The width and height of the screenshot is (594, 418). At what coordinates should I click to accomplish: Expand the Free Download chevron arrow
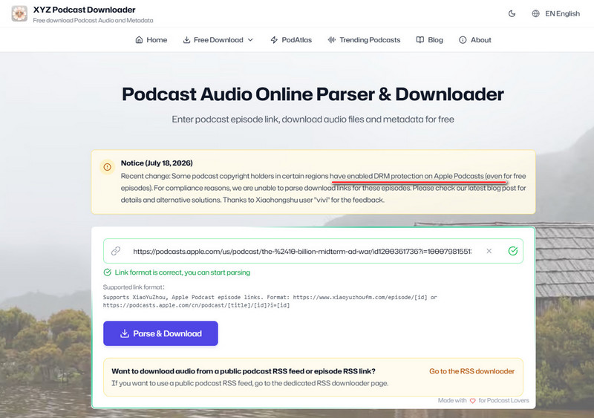tap(250, 40)
